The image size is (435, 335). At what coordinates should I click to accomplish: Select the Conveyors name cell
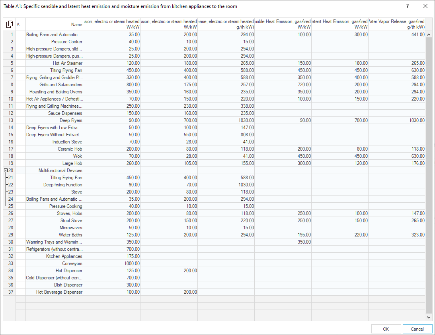[x=55, y=263]
